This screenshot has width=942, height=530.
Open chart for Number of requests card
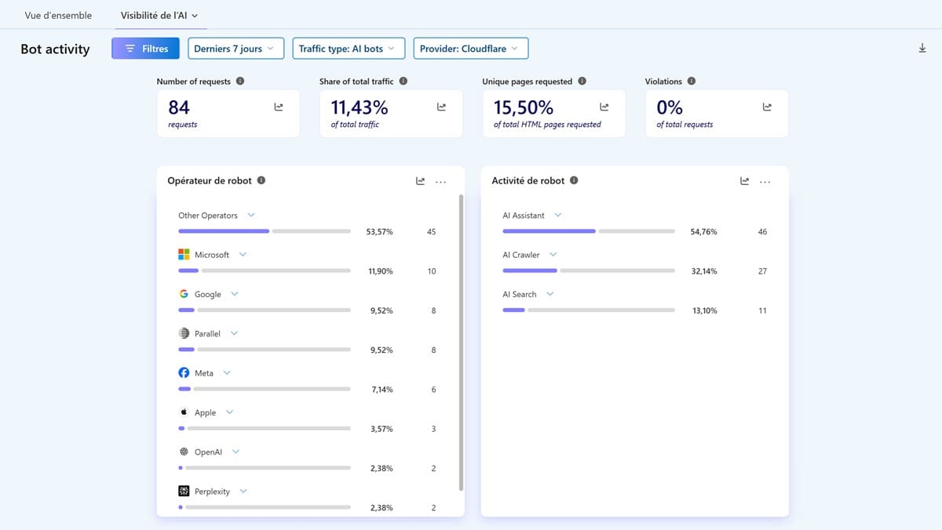[x=279, y=107]
